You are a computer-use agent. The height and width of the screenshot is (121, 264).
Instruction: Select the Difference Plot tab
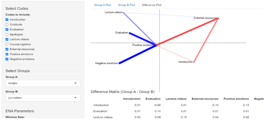tap(151, 5)
